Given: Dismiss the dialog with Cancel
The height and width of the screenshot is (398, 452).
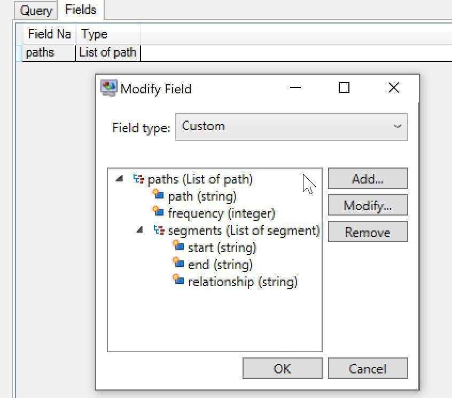Looking at the screenshot, I should point(368,368).
